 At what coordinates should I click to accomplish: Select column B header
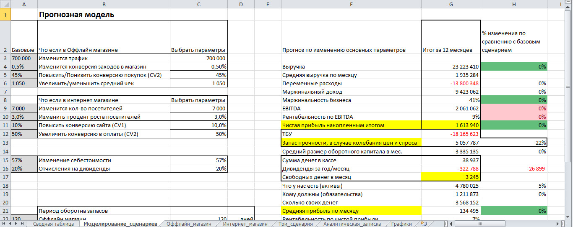(104, 4)
